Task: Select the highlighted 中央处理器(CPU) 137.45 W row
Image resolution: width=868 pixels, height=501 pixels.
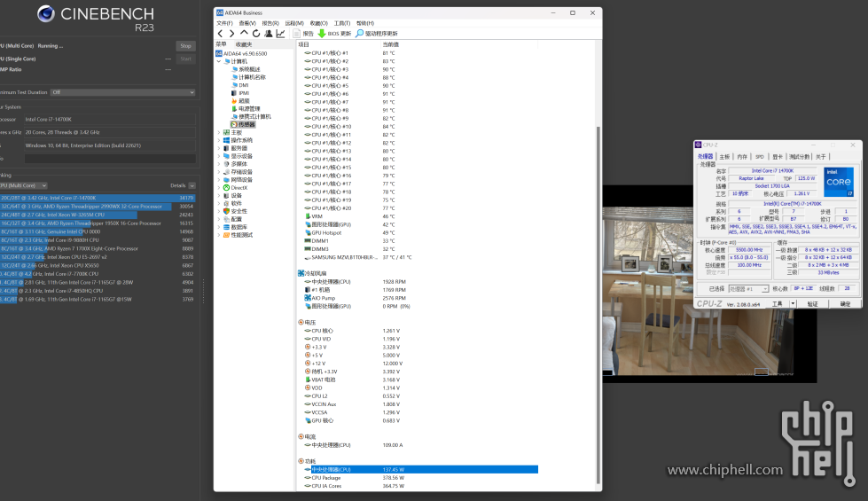Action: pos(421,469)
